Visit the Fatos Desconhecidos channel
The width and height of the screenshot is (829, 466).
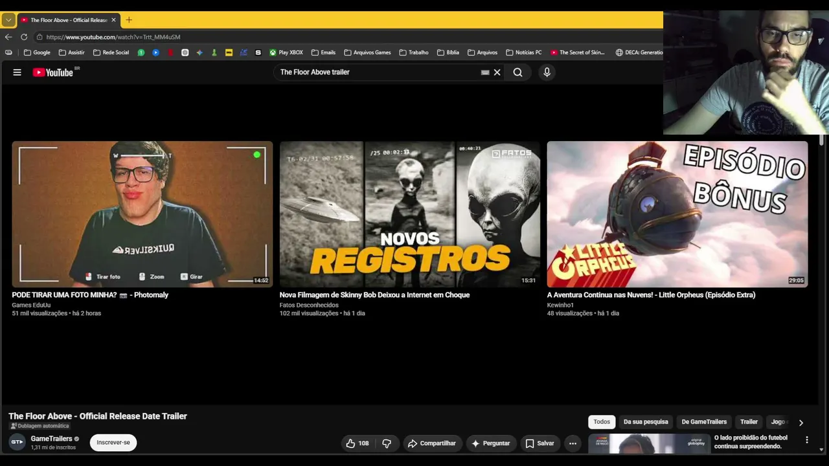point(309,305)
